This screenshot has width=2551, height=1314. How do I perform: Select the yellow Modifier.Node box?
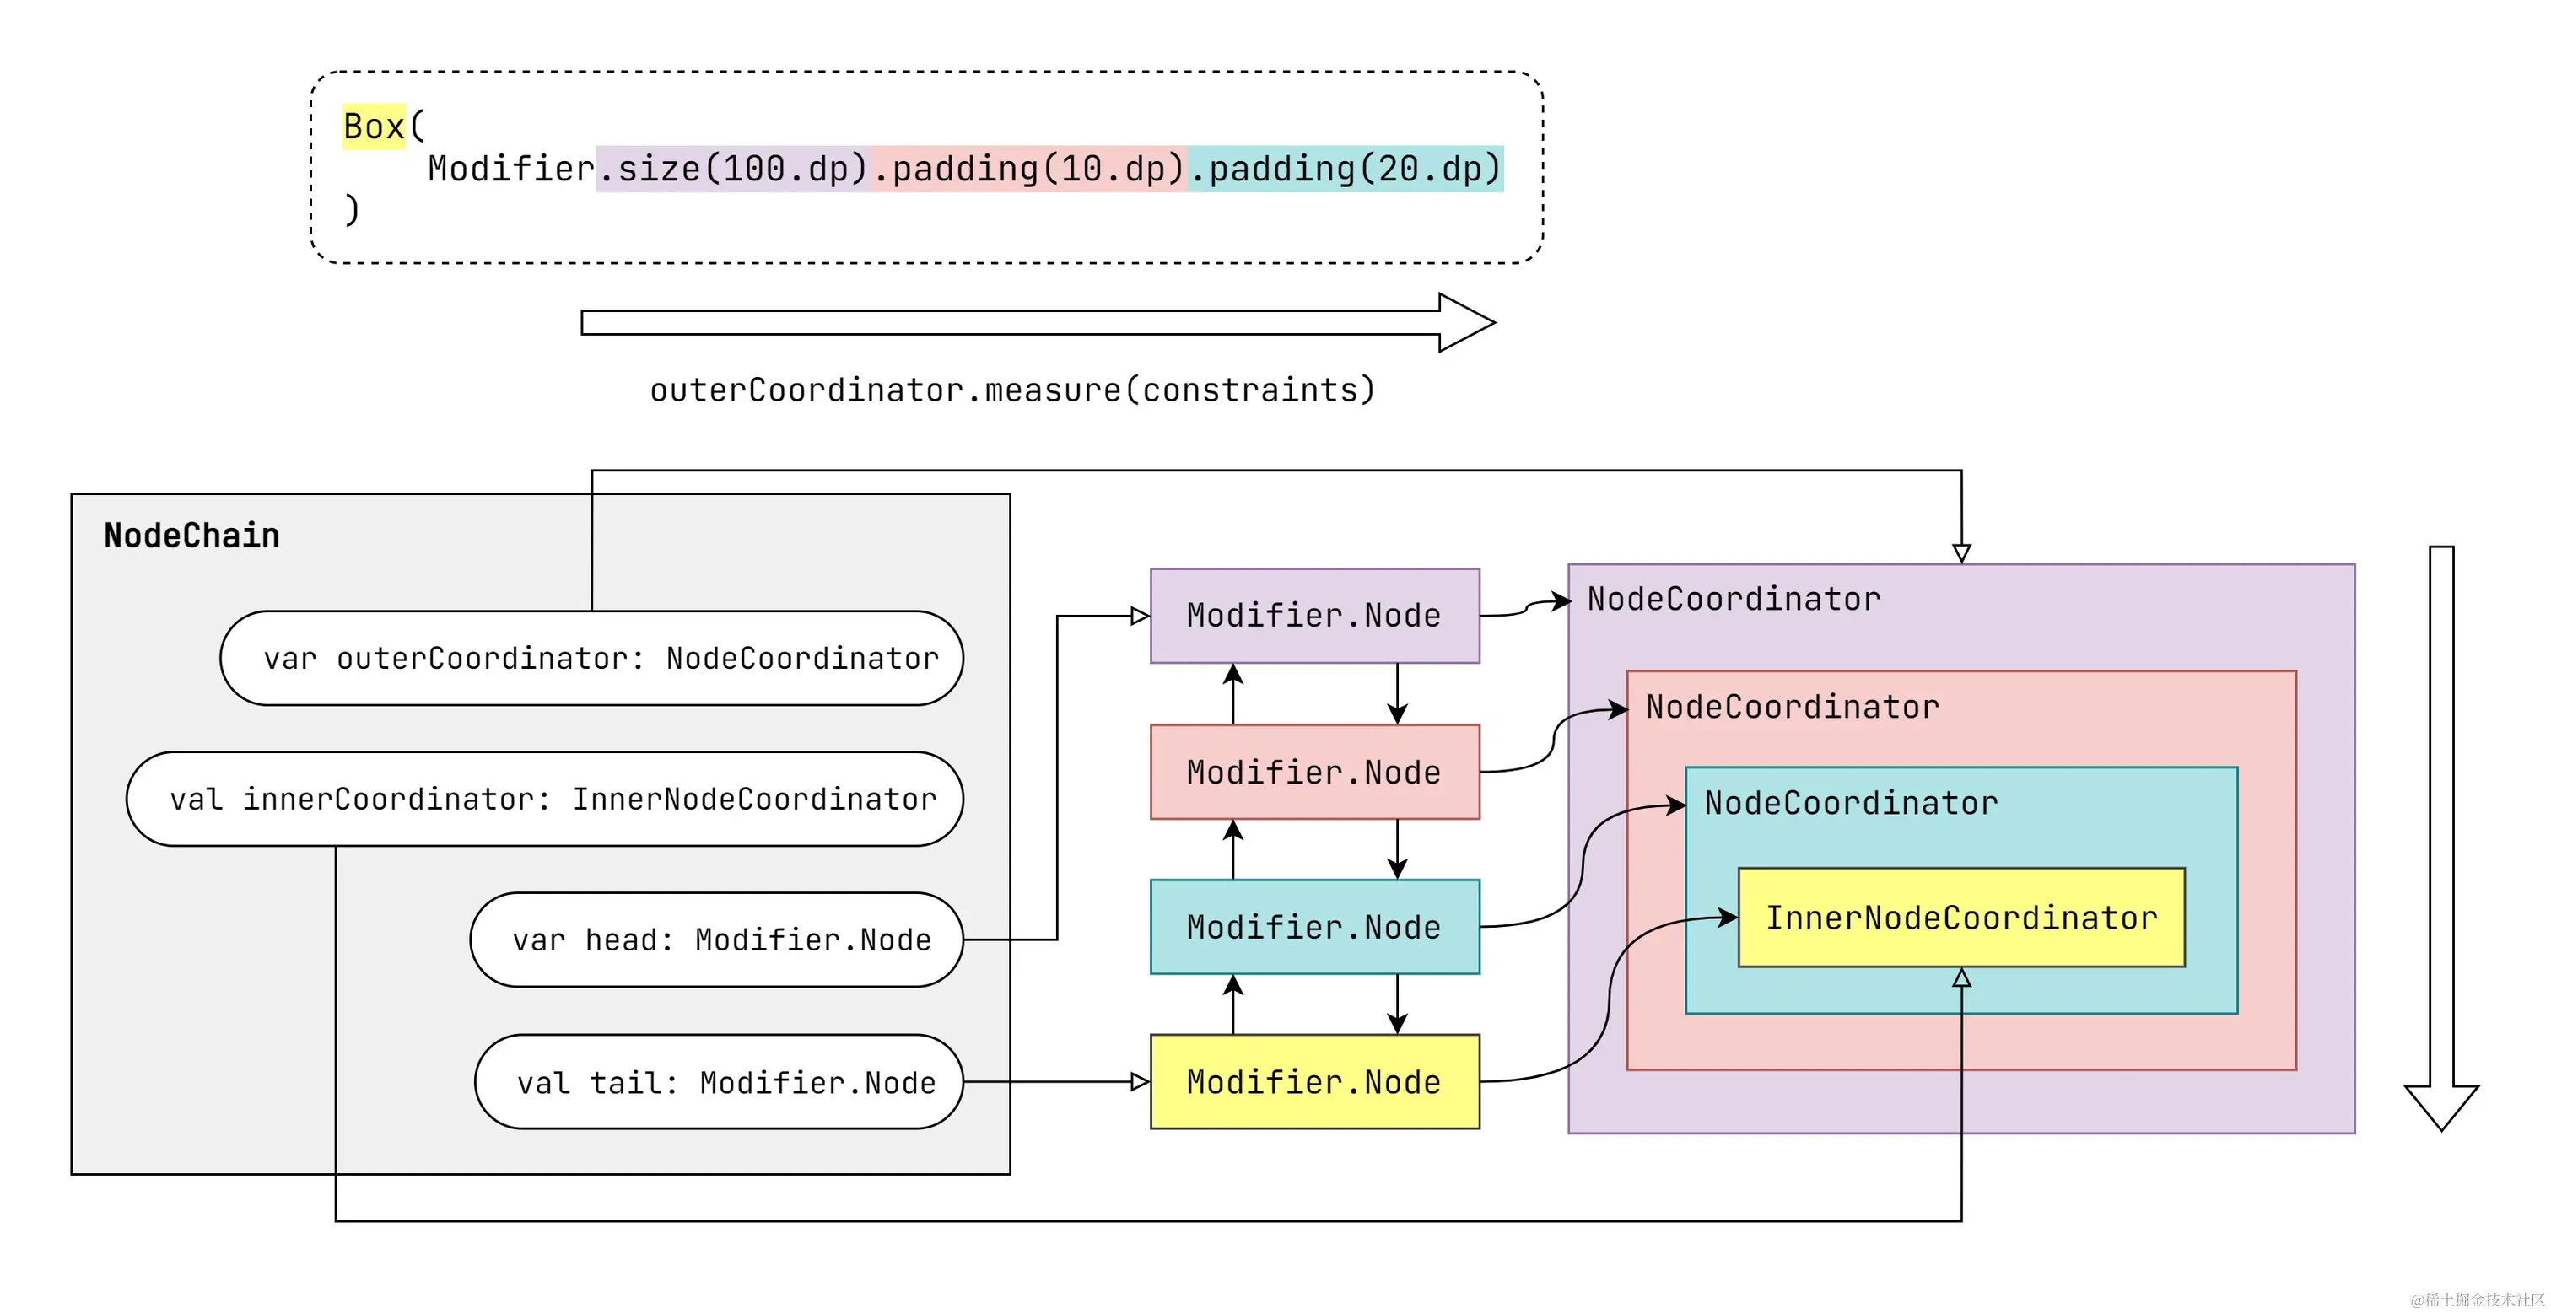[1314, 1081]
